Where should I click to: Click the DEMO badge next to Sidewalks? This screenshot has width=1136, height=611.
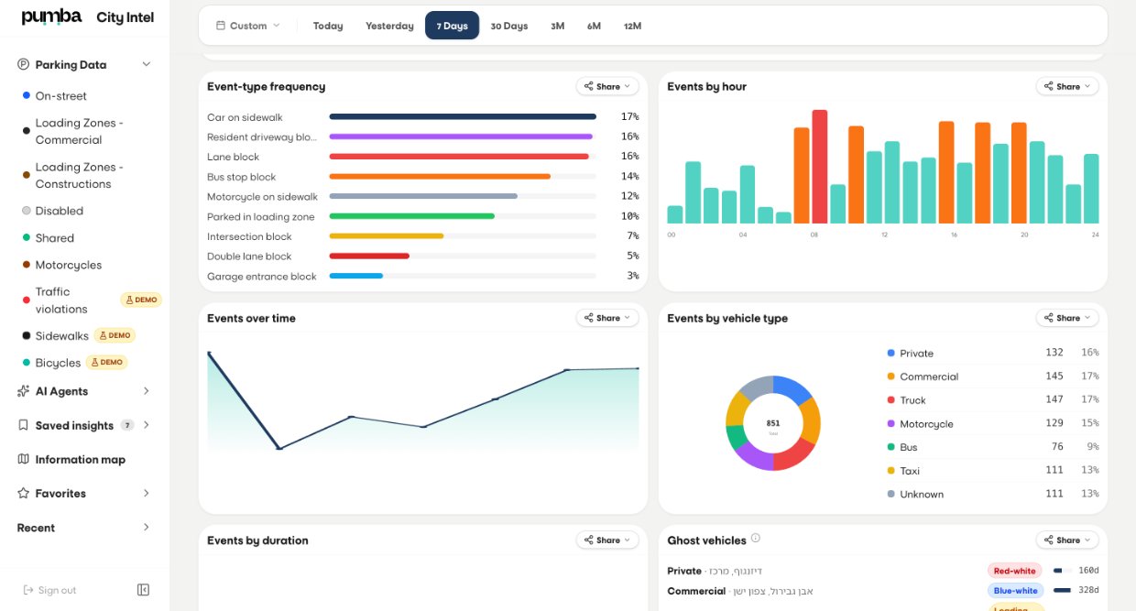tap(116, 335)
